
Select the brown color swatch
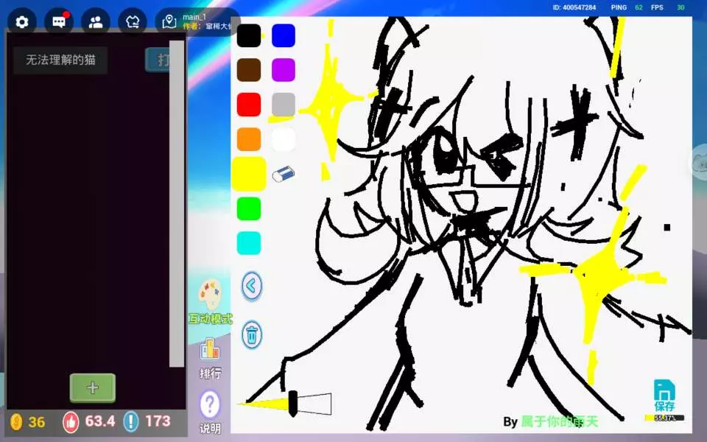click(249, 70)
